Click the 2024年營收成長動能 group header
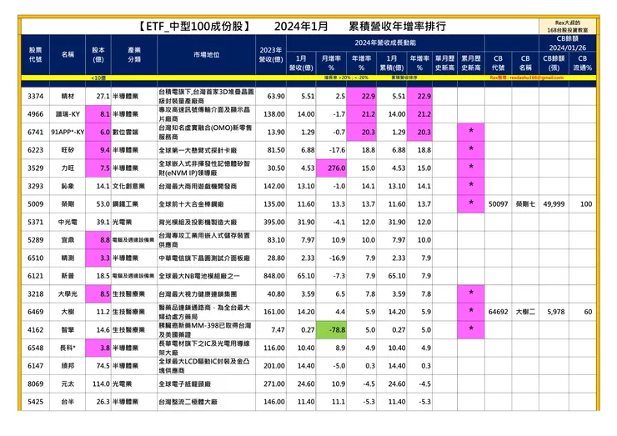Screen dimensions: 617x436 [385, 43]
